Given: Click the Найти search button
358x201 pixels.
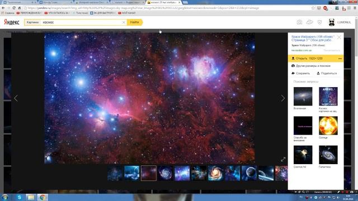Looking at the screenshot, I should 135,22.
